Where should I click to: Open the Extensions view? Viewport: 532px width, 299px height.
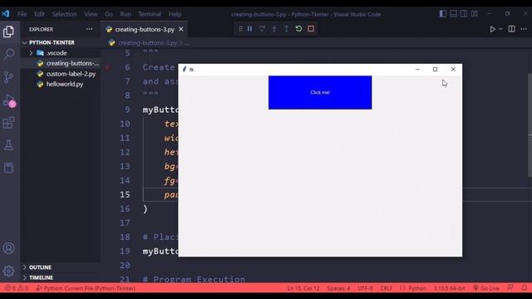tap(8, 123)
